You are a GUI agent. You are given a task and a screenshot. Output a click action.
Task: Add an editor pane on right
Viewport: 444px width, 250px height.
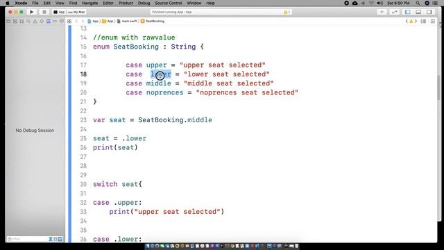click(433, 22)
